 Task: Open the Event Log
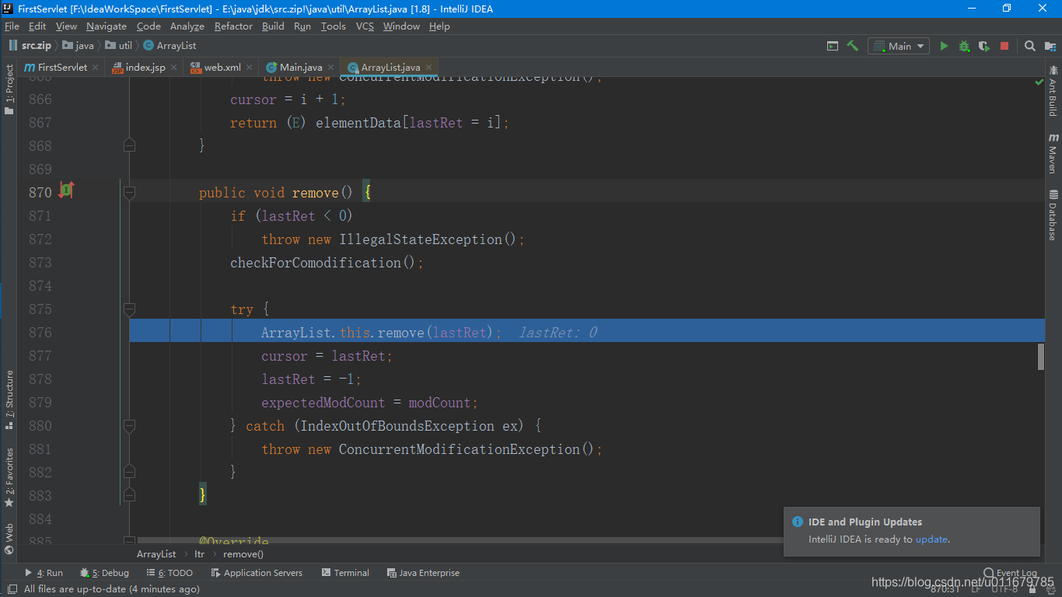pos(1011,573)
